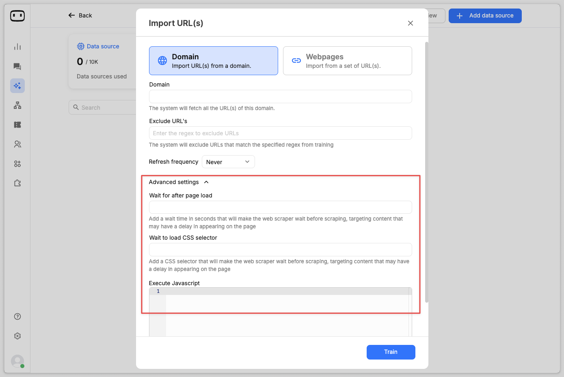Image resolution: width=564 pixels, height=377 pixels.
Task: Open the flow hierarchy sidebar icon
Action: click(17, 105)
